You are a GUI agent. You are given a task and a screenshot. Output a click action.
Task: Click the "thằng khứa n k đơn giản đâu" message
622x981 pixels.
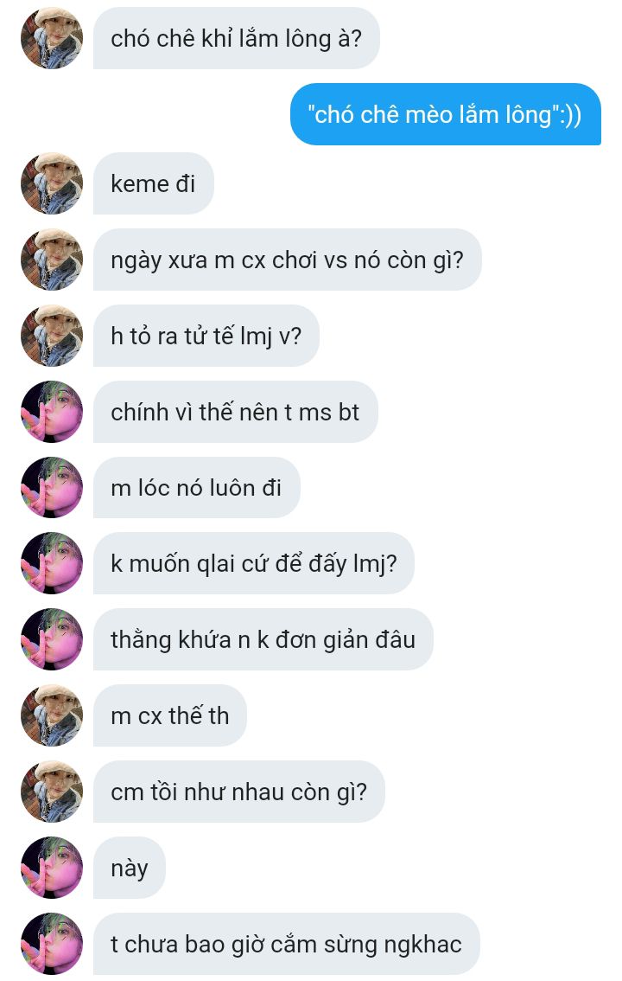pyautogui.click(x=263, y=639)
